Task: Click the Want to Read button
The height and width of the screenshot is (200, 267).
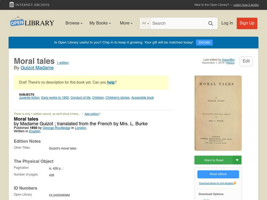Action: [x=214, y=160]
